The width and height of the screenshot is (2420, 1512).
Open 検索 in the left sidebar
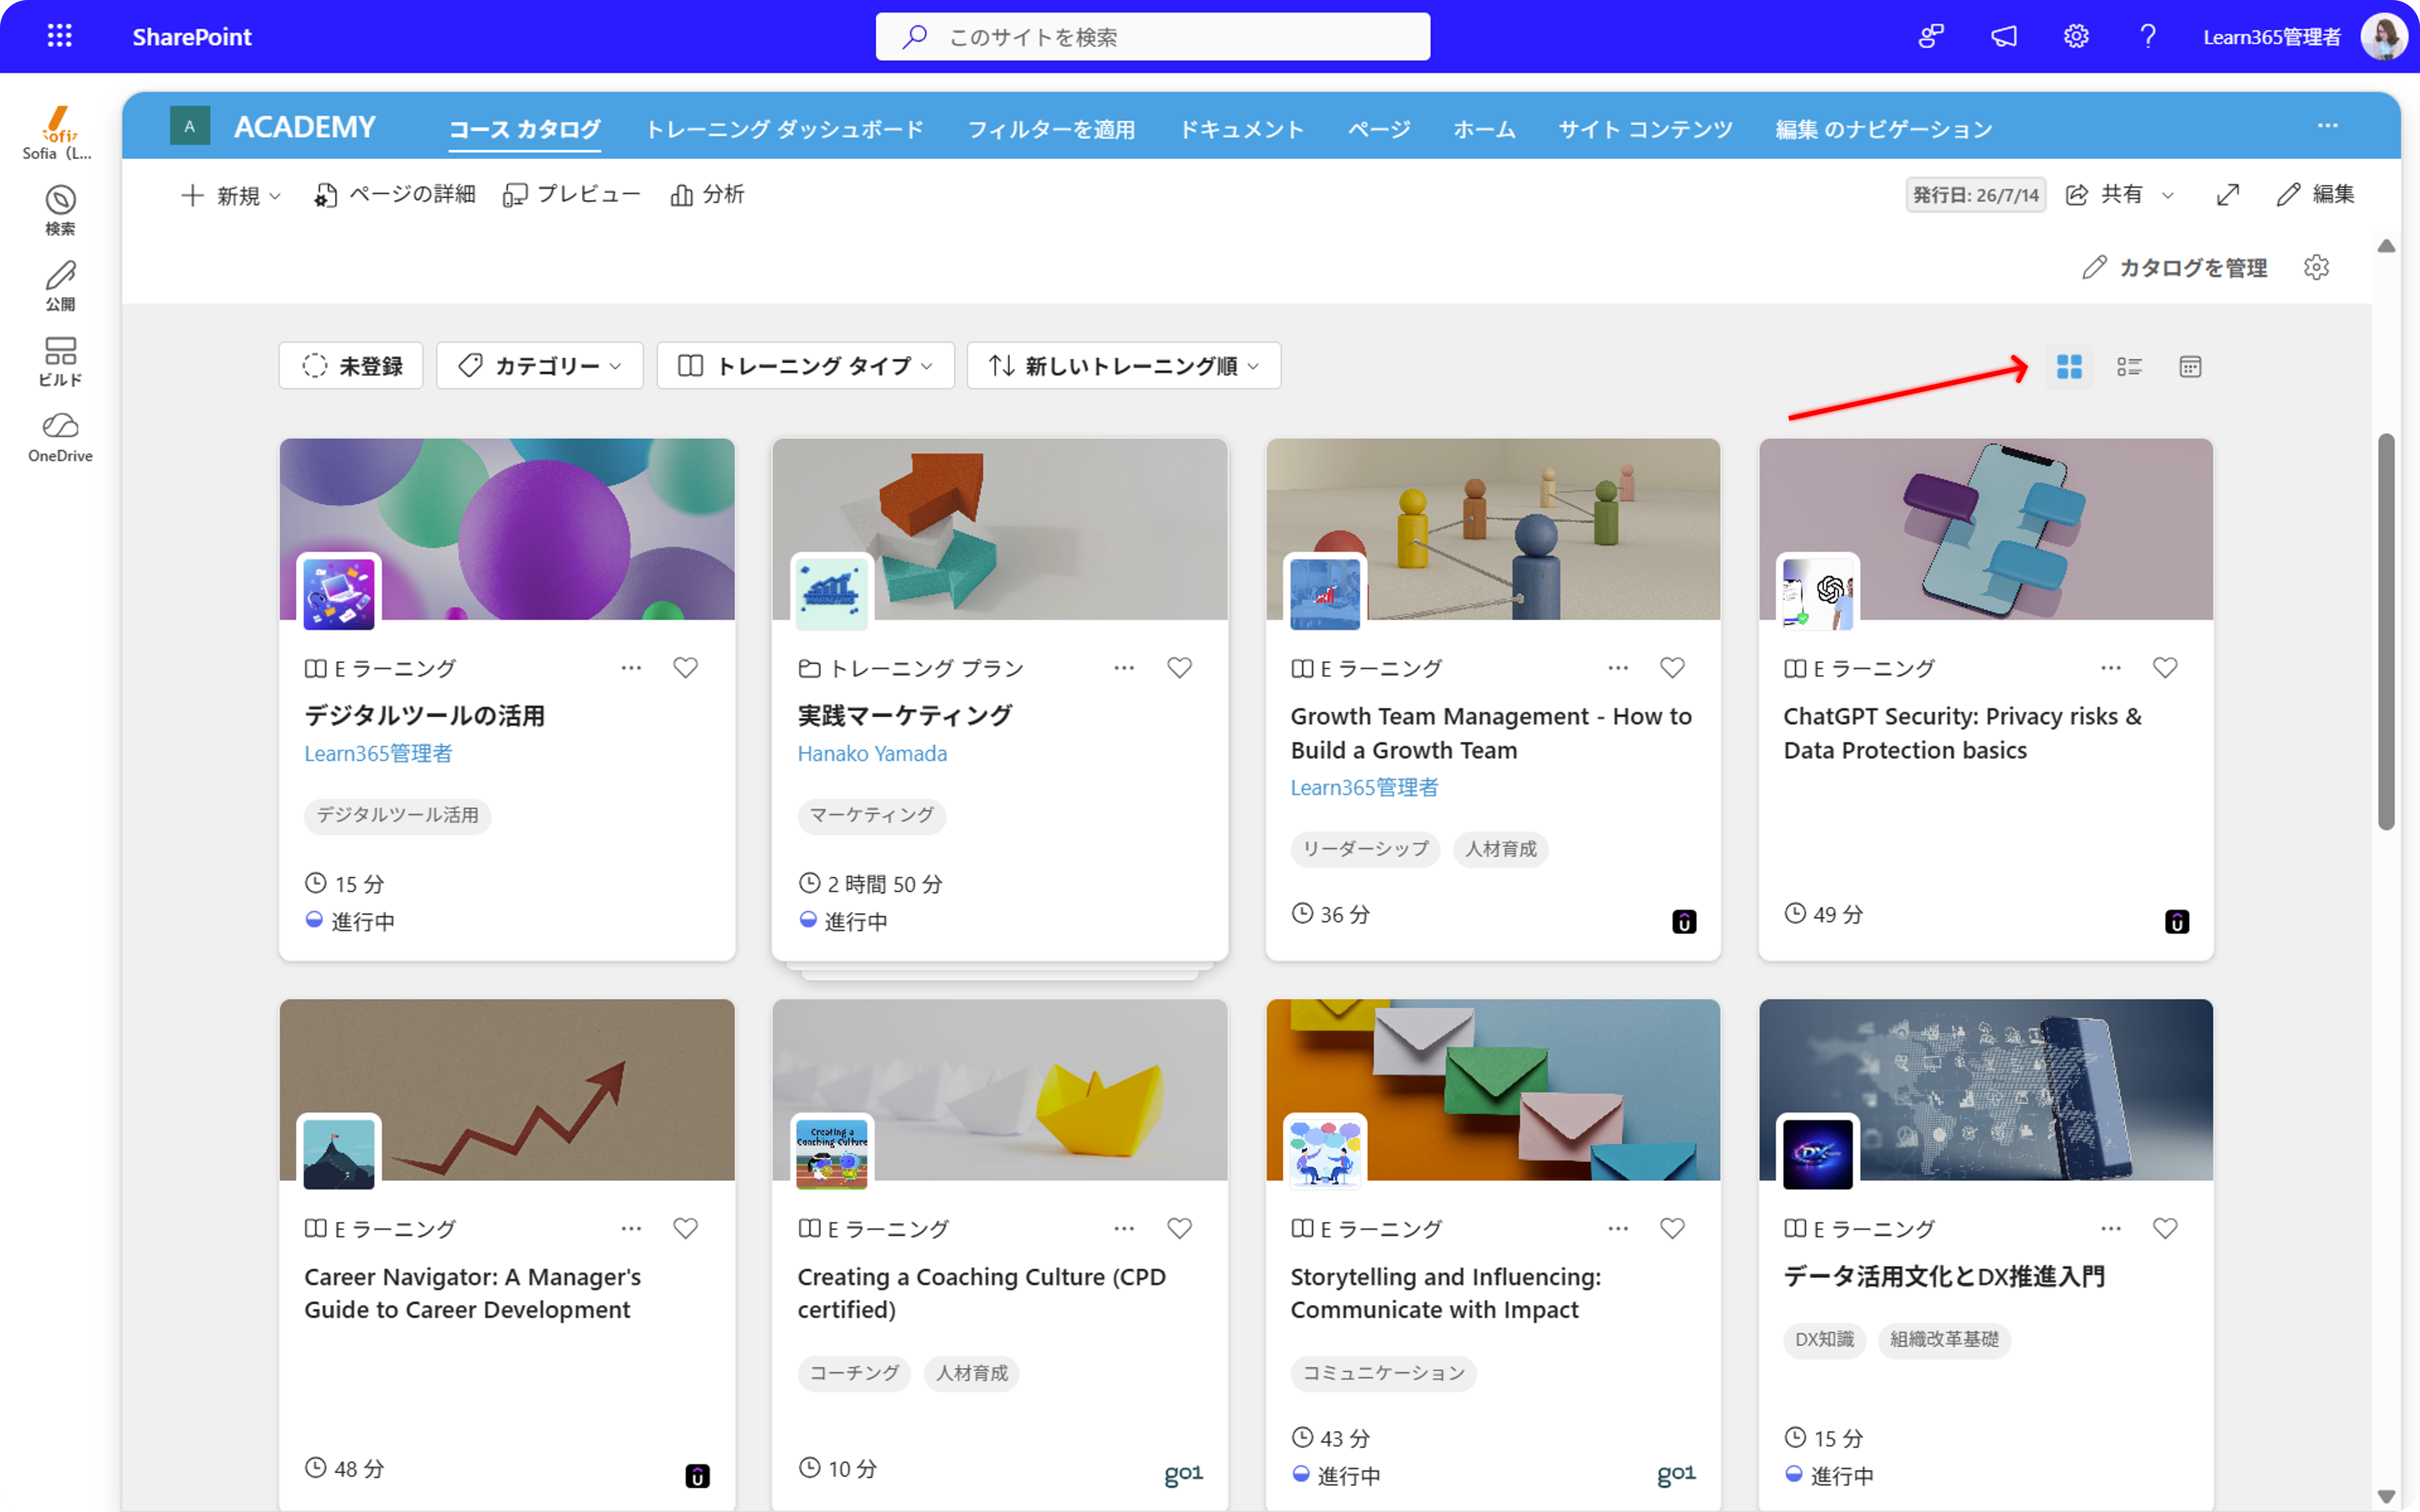pos(60,210)
